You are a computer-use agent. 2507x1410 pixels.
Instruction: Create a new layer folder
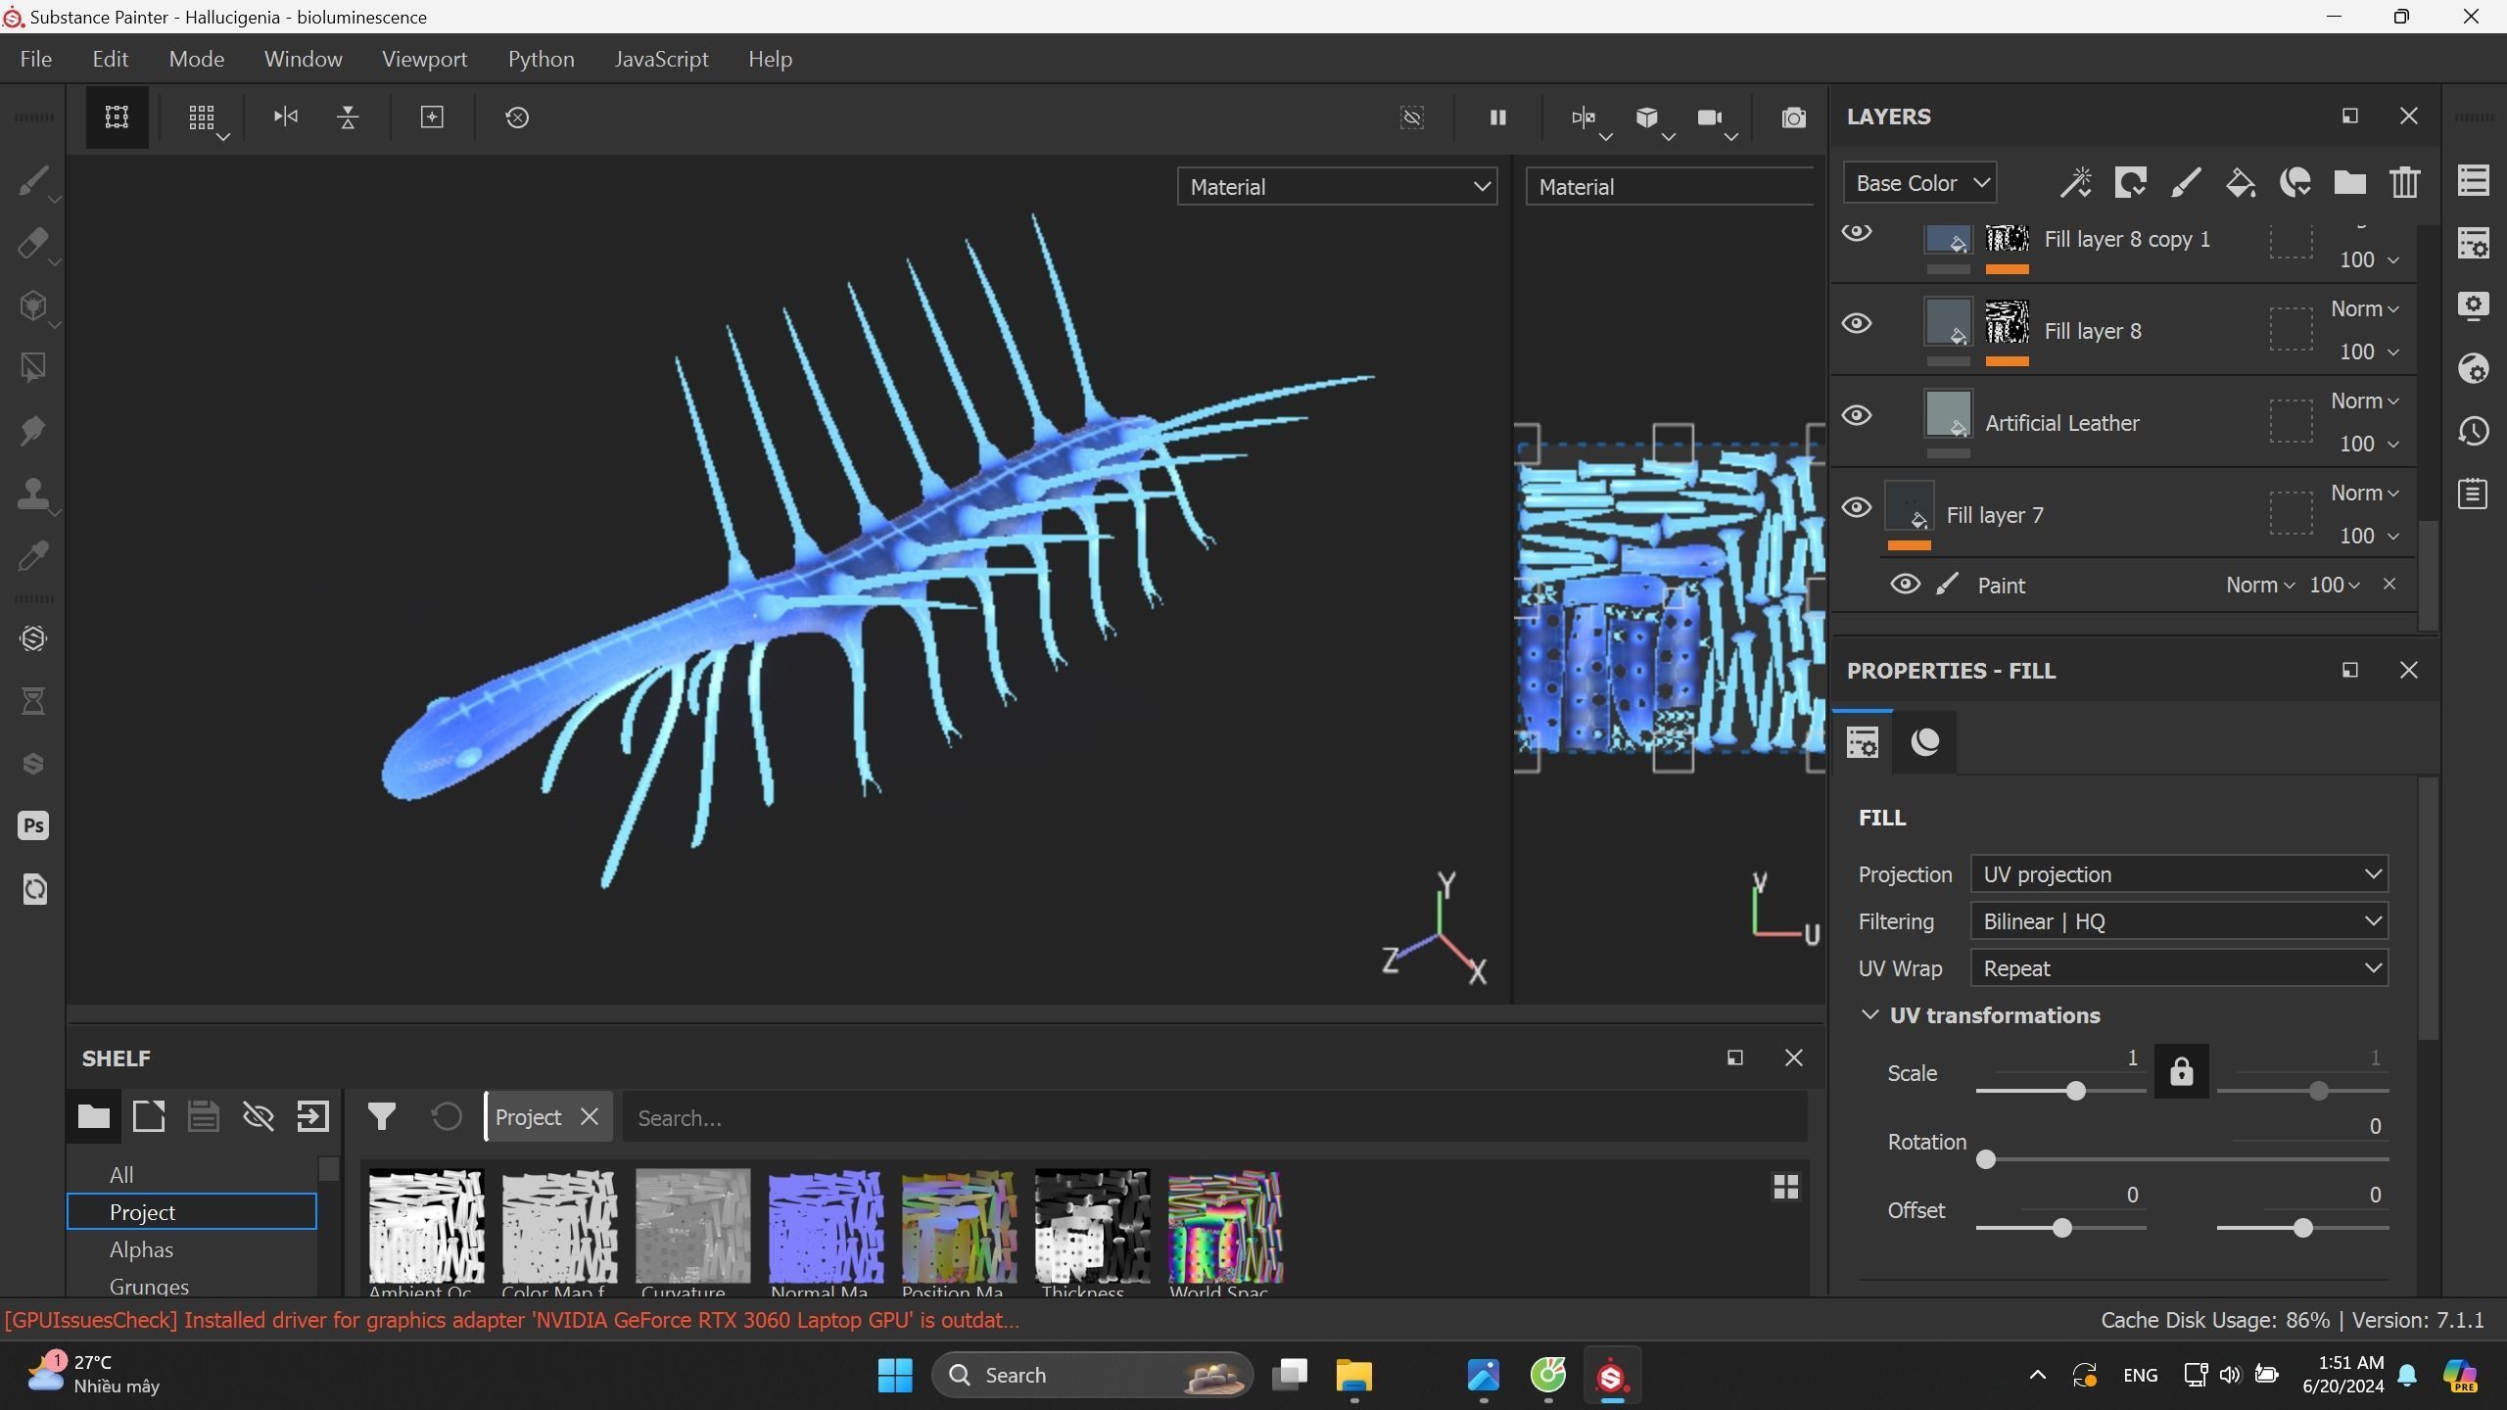coord(2350,183)
